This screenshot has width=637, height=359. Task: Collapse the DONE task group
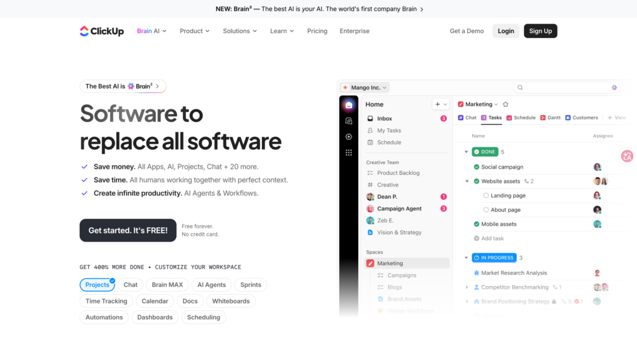point(466,152)
